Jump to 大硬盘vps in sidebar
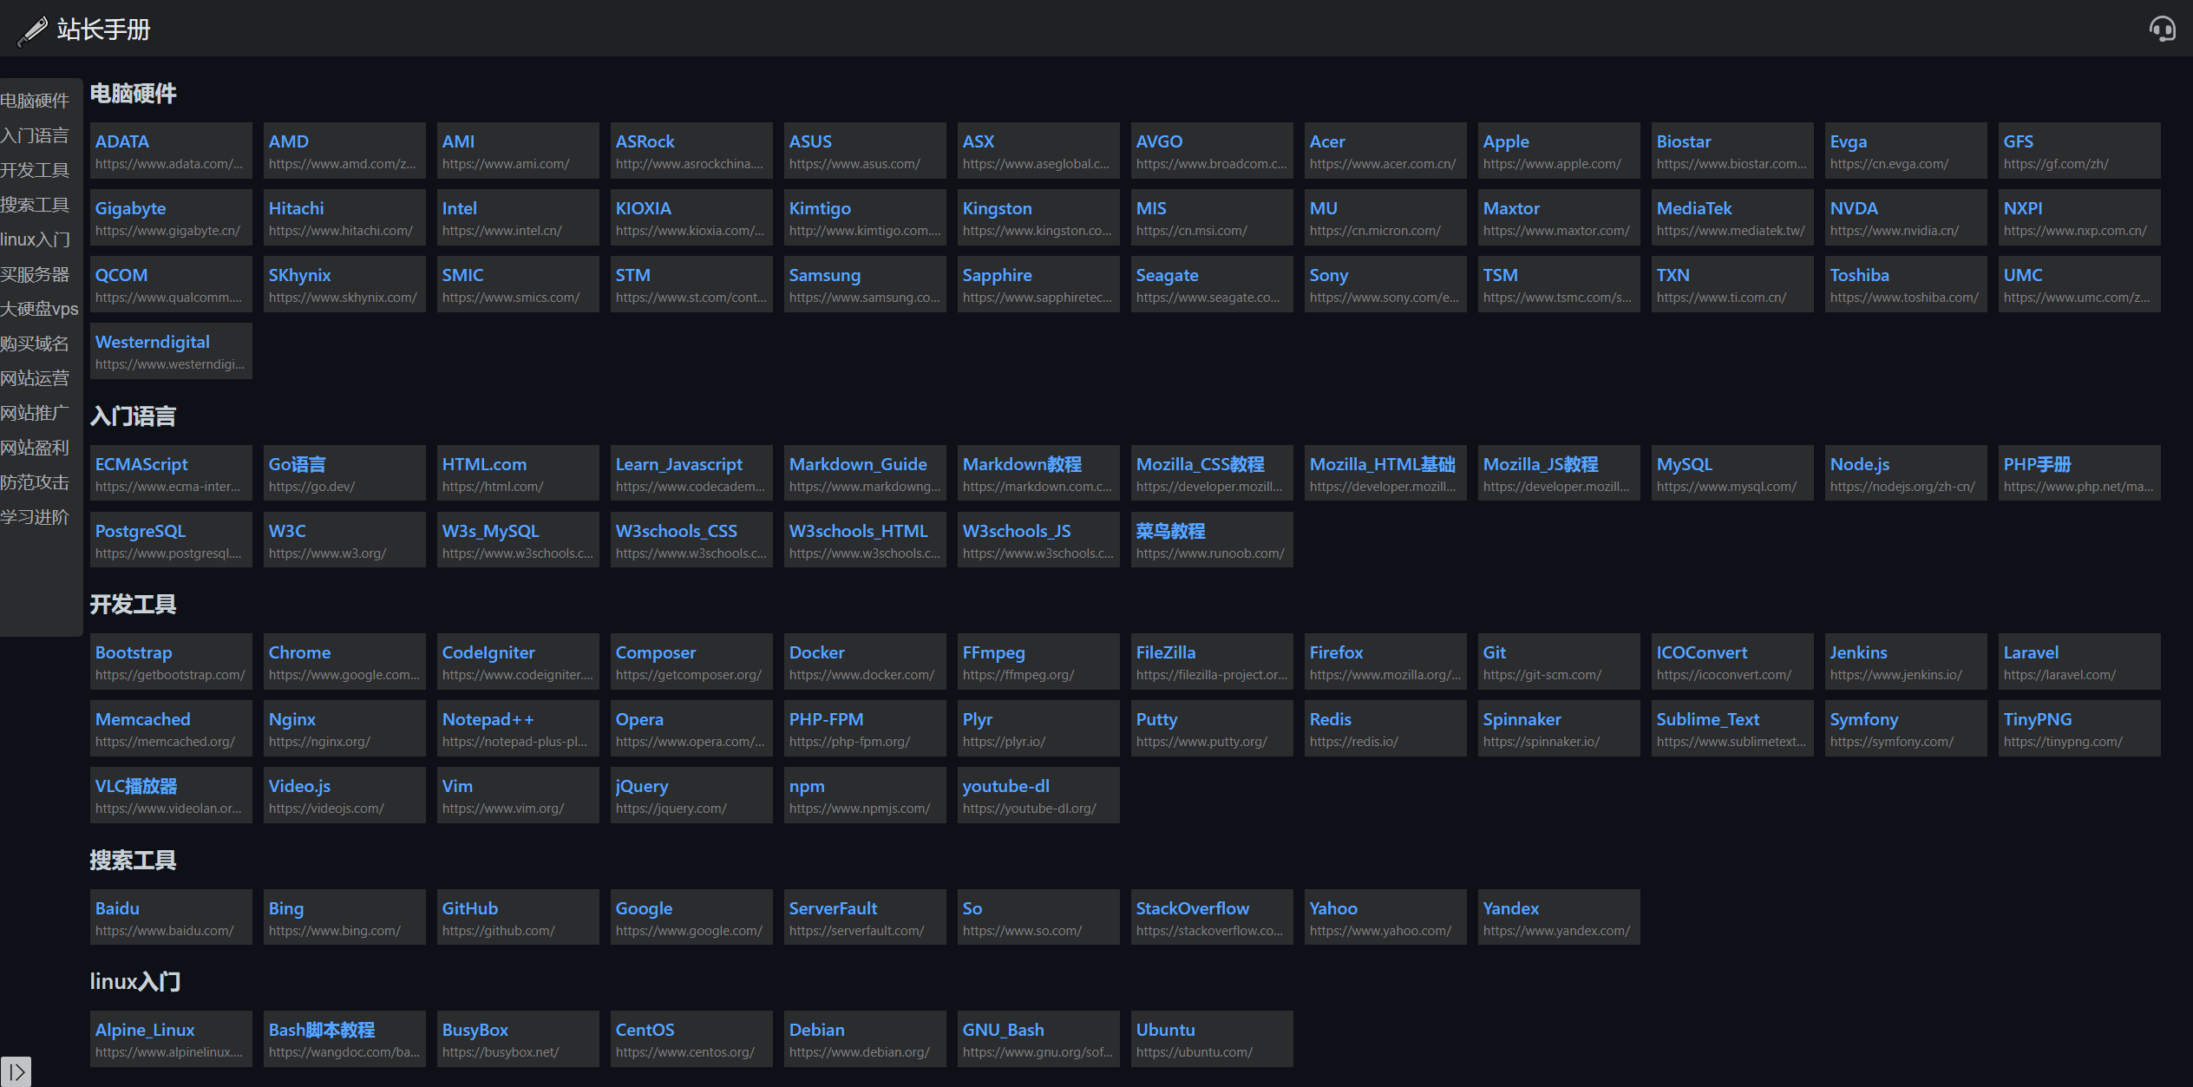2193x1087 pixels. (39, 309)
